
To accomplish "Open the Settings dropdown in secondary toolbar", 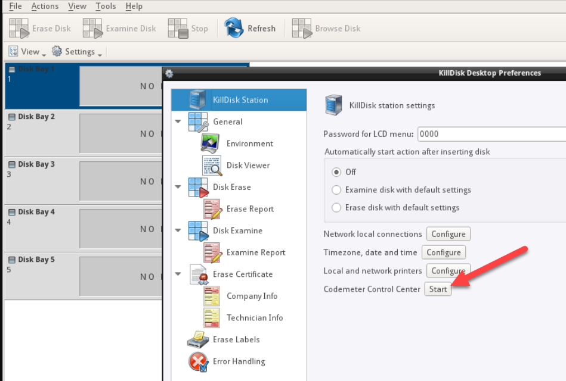I will [x=76, y=52].
